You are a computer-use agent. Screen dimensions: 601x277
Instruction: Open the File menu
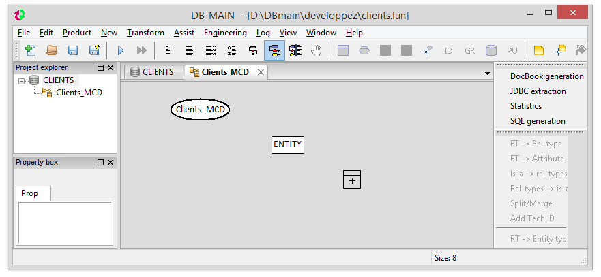pos(24,33)
